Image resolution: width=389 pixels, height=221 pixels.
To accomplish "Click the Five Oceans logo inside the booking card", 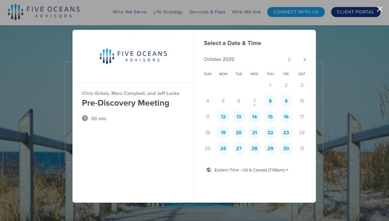I will 133,56.
